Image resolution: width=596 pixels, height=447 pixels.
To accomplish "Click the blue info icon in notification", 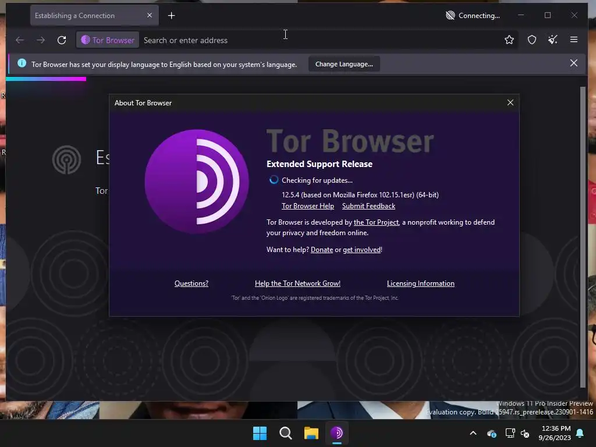I will (x=22, y=63).
